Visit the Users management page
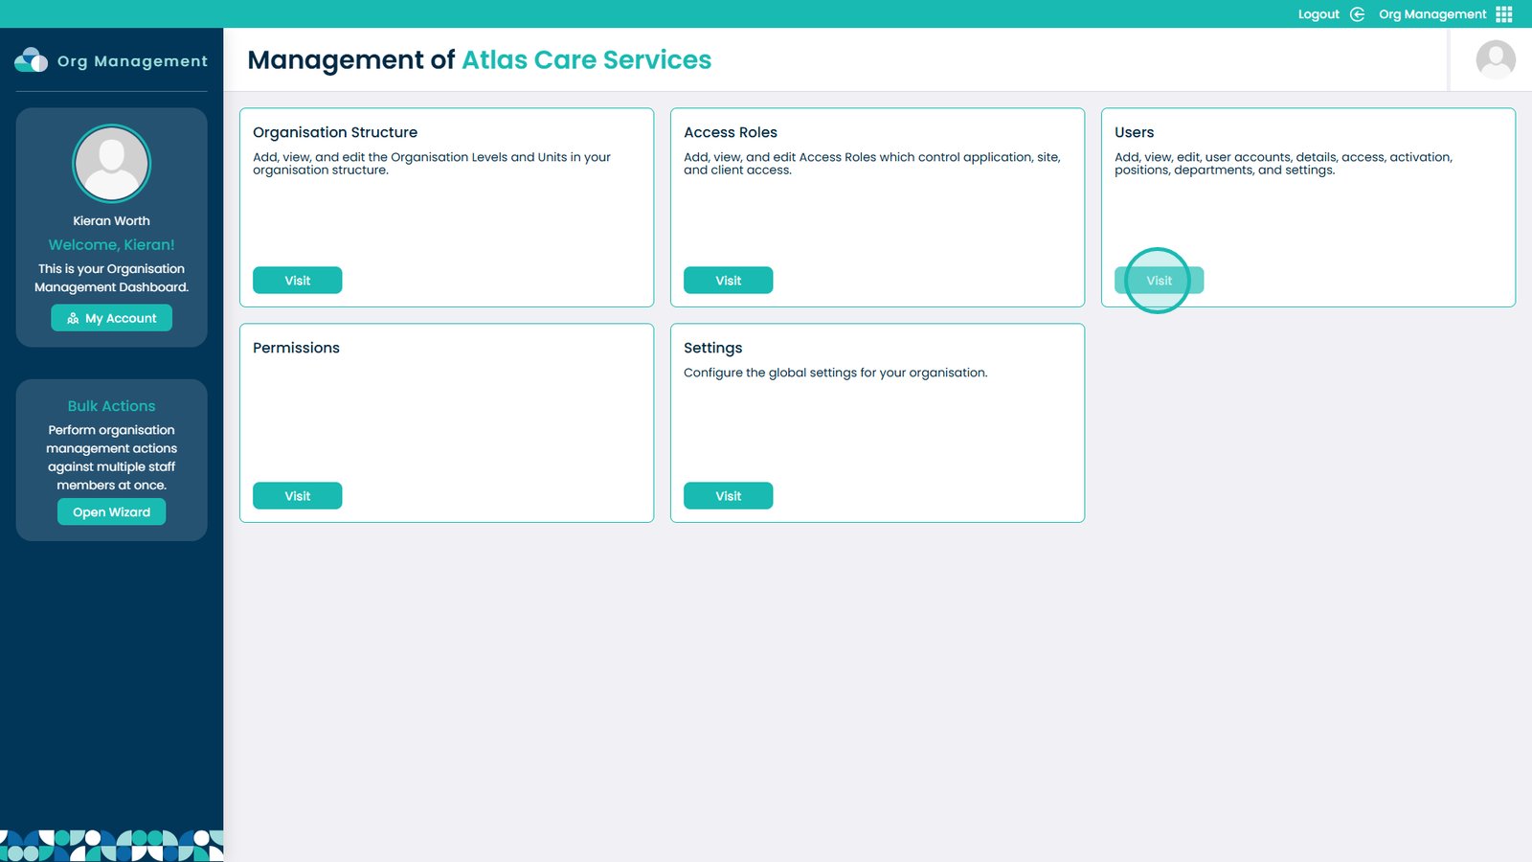 1159,281
